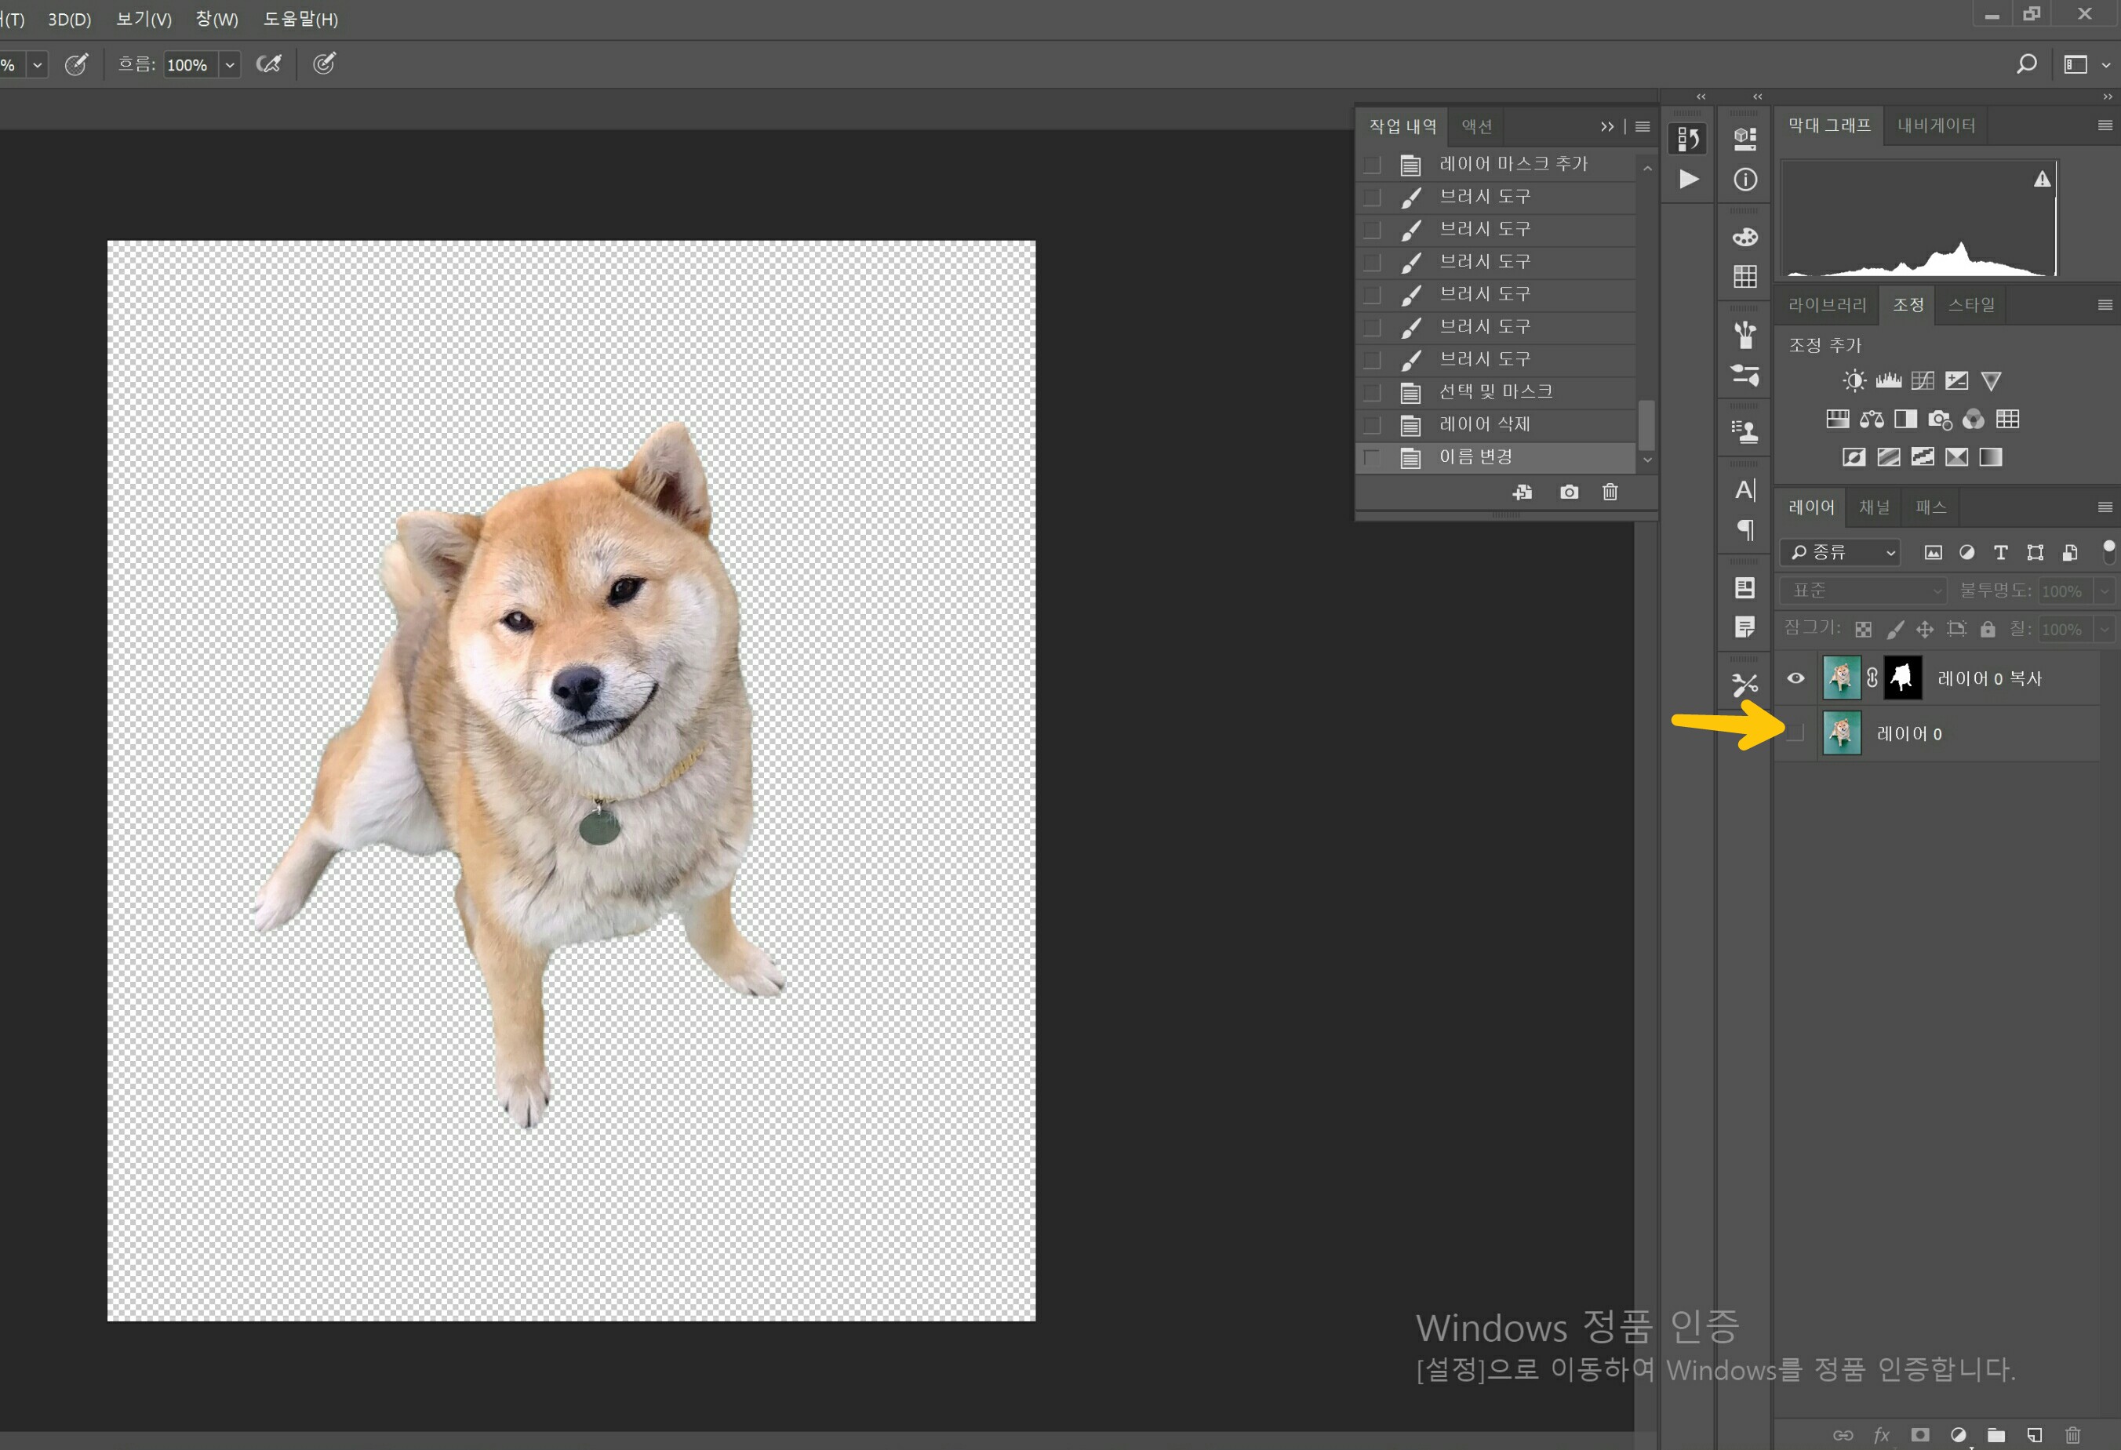Click the layer mask thumbnail of 레이어 0 복사
Screen dimensions: 2121x1450
[1903, 678]
